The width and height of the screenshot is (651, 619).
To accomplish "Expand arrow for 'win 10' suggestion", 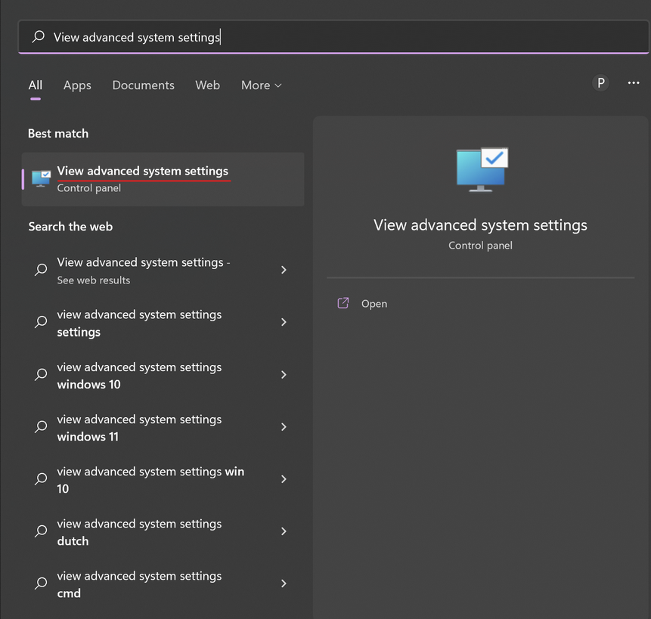I will pyautogui.click(x=284, y=480).
